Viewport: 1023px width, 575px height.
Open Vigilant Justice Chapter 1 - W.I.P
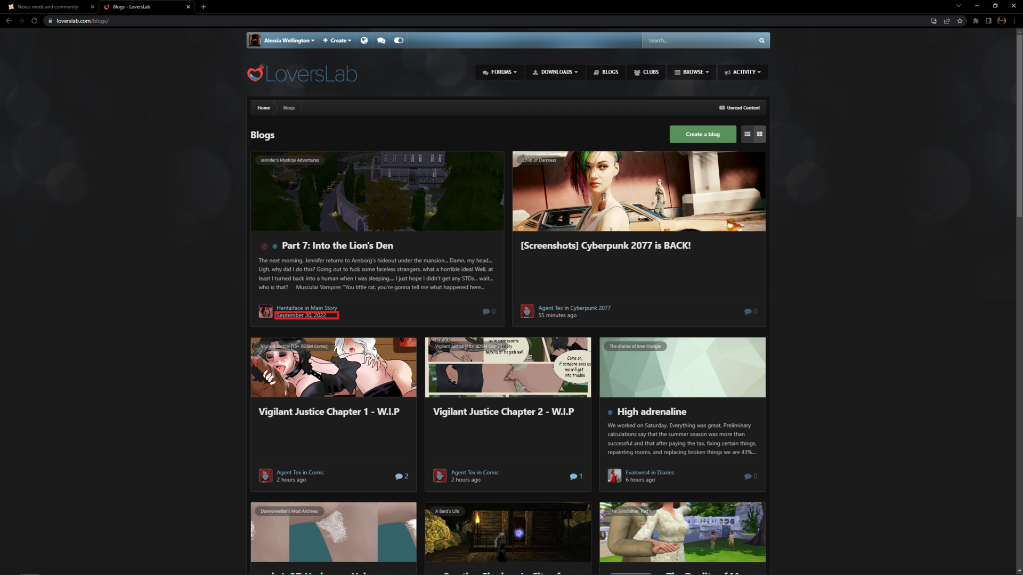pyautogui.click(x=329, y=412)
